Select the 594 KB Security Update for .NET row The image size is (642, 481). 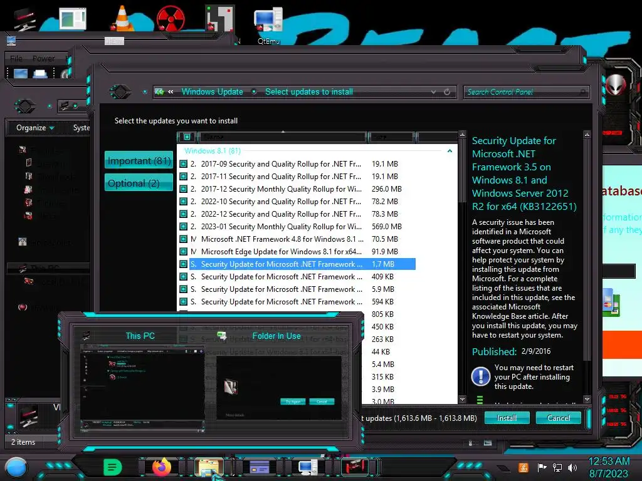click(297, 302)
